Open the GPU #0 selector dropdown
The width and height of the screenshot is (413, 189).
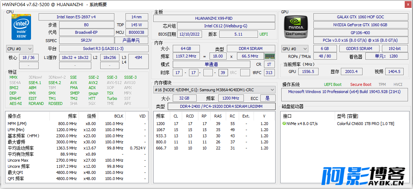point(295,49)
